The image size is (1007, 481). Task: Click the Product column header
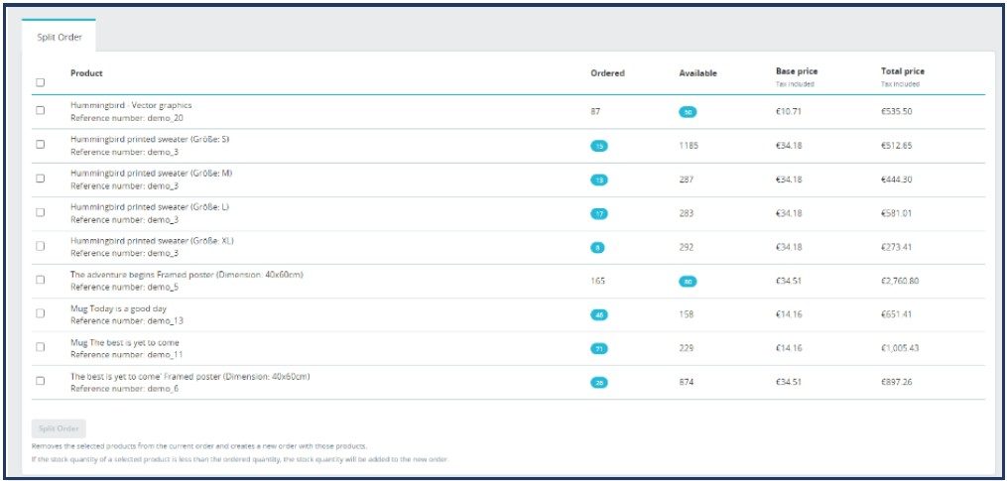click(86, 73)
